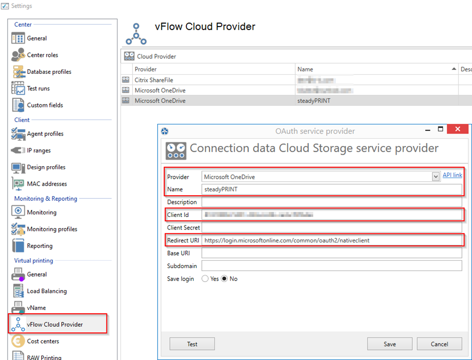Viewport: 472px width, 360px height.
Task: Select the Yes radio for Save login
Action: 205,279
